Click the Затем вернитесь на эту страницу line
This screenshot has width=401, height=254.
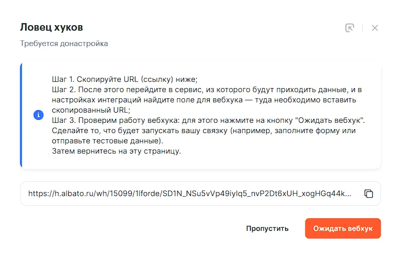(x=117, y=151)
